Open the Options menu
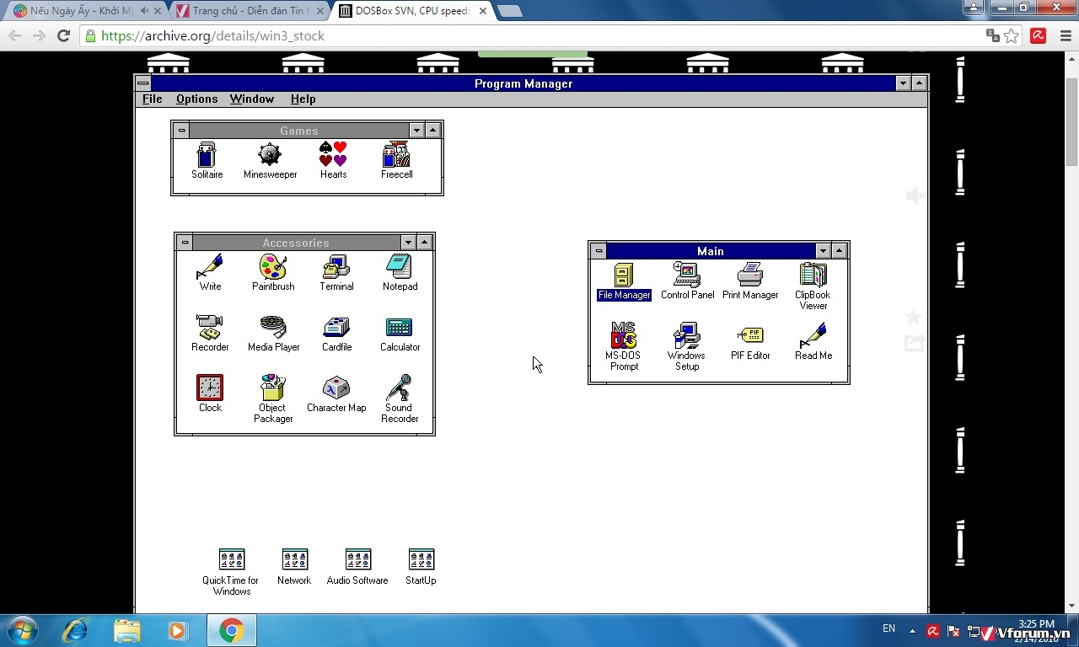Viewport: 1079px width, 647px height. pyautogui.click(x=197, y=99)
